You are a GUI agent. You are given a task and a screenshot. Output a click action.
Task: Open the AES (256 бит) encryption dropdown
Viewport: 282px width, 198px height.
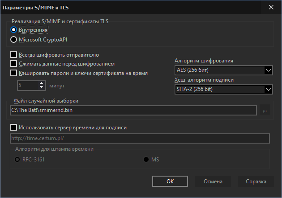coord(223,70)
